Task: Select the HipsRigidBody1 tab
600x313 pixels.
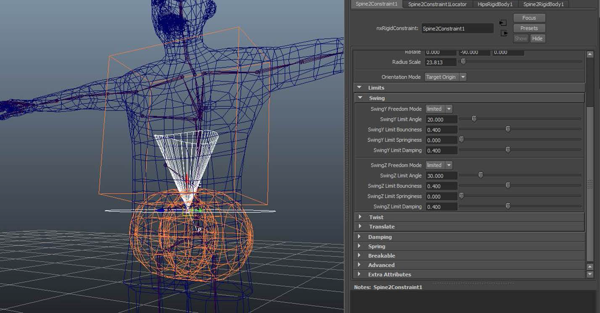Action: [x=495, y=4]
